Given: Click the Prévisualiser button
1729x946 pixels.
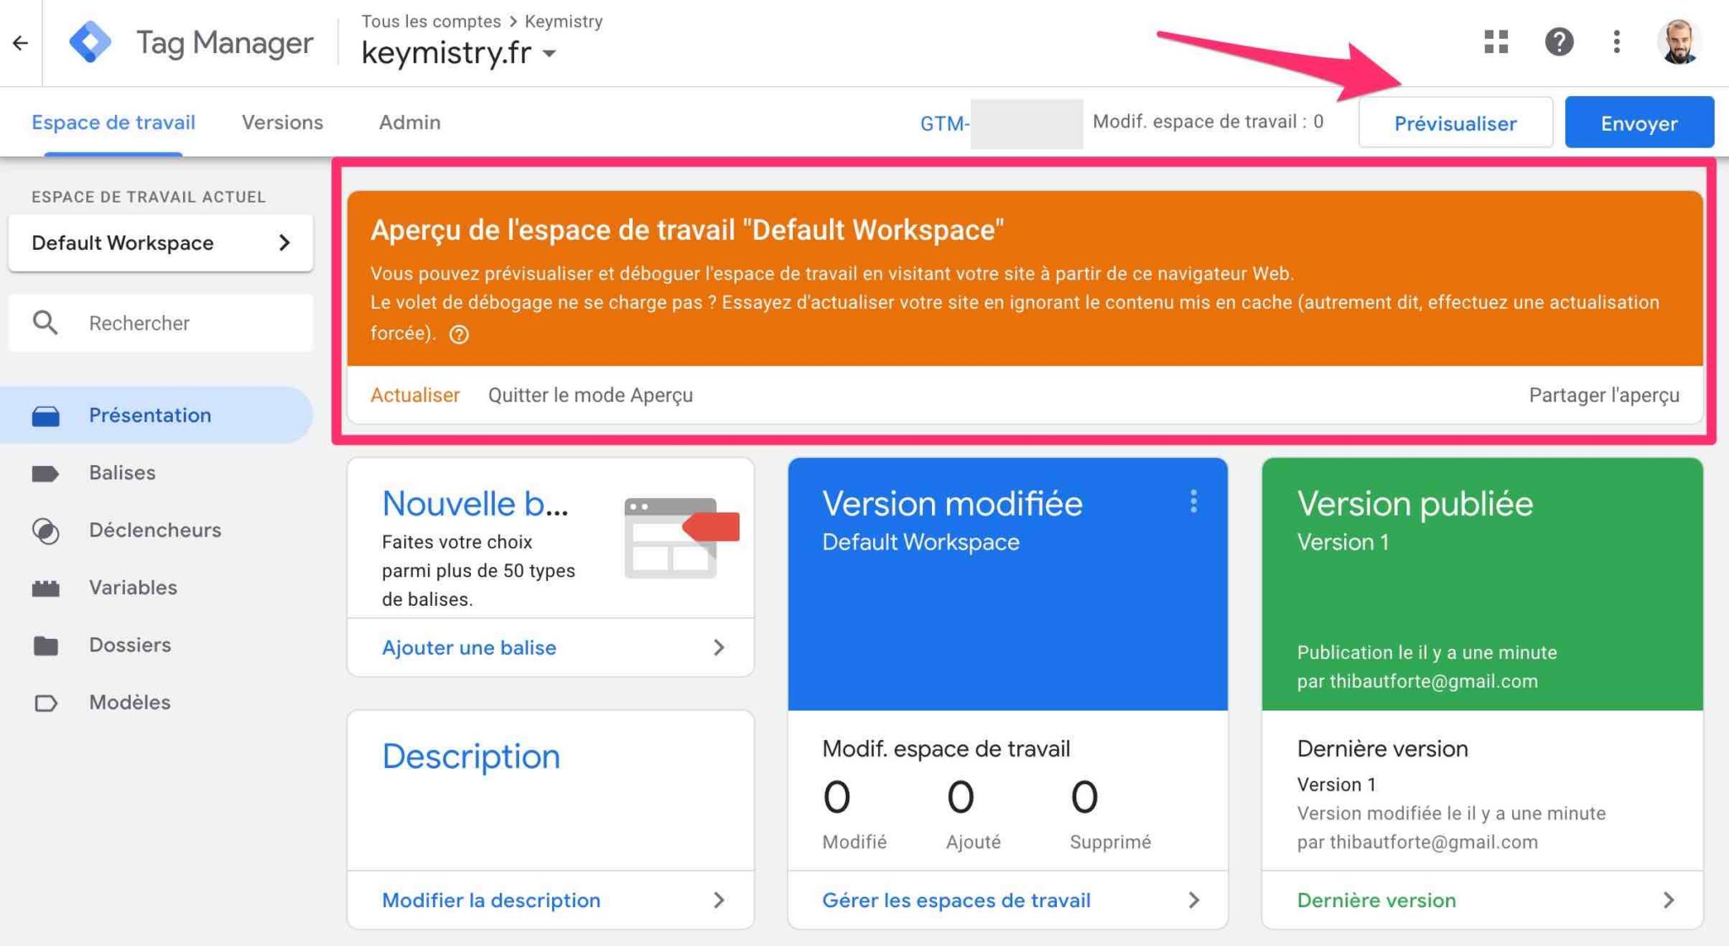Looking at the screenshot, I should (1455, 122).
